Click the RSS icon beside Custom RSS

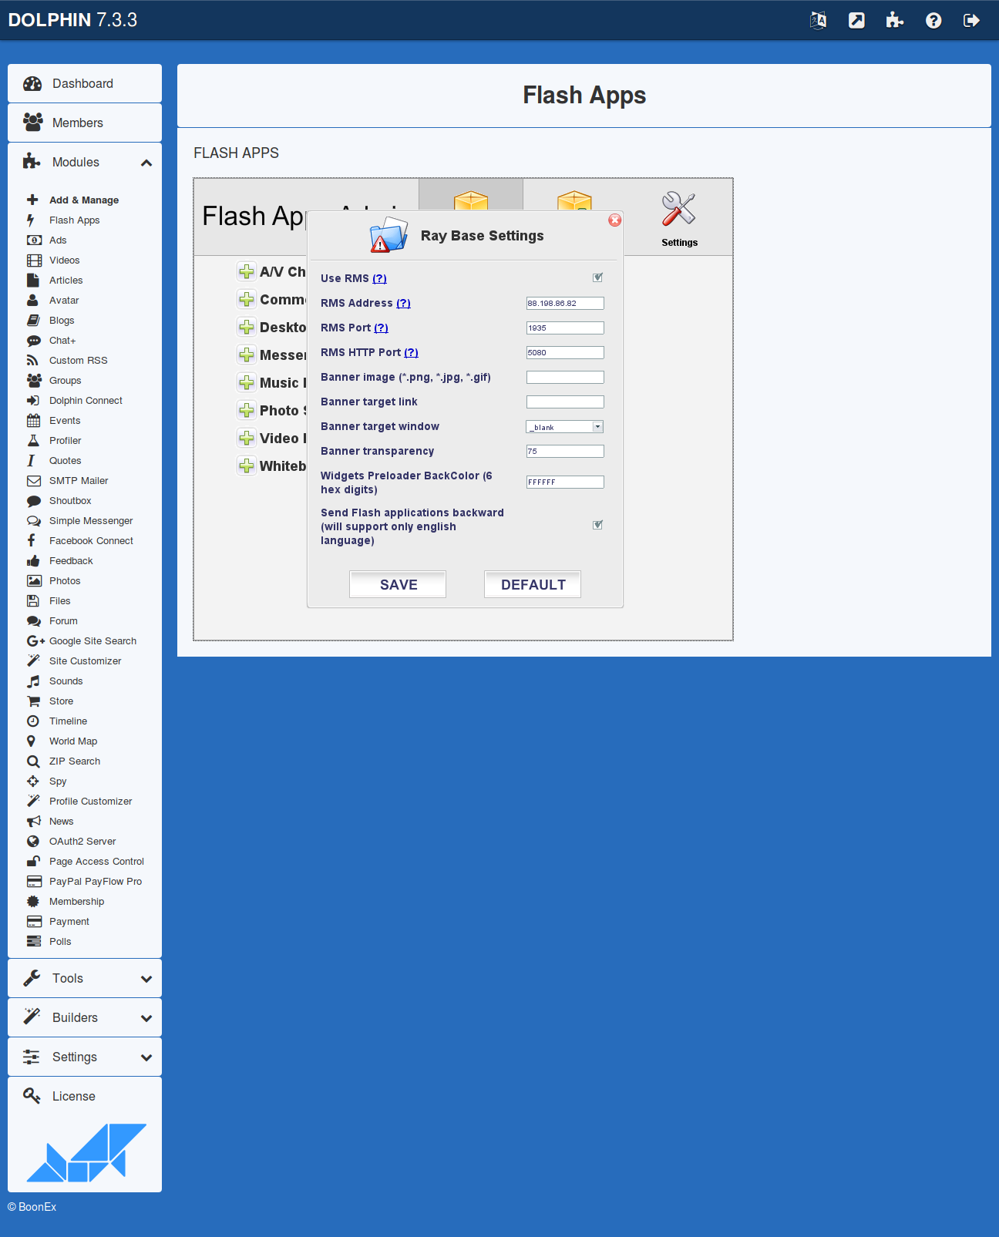tap(32, 361)
